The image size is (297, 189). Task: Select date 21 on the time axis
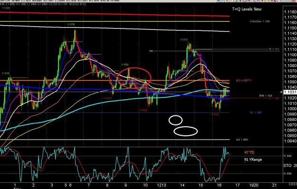(274, 185)
